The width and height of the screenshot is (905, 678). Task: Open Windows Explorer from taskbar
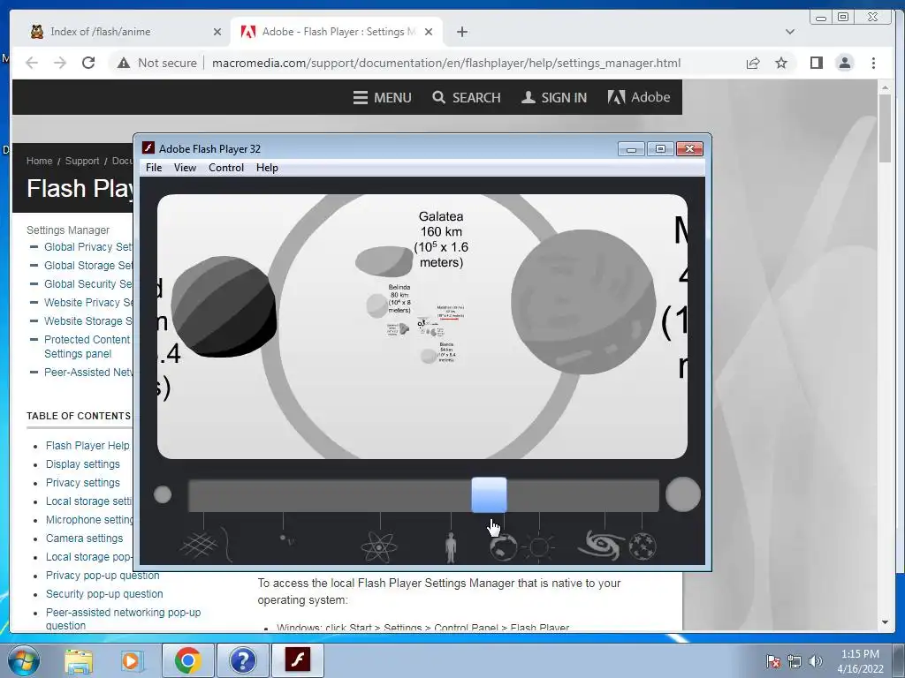78,660
